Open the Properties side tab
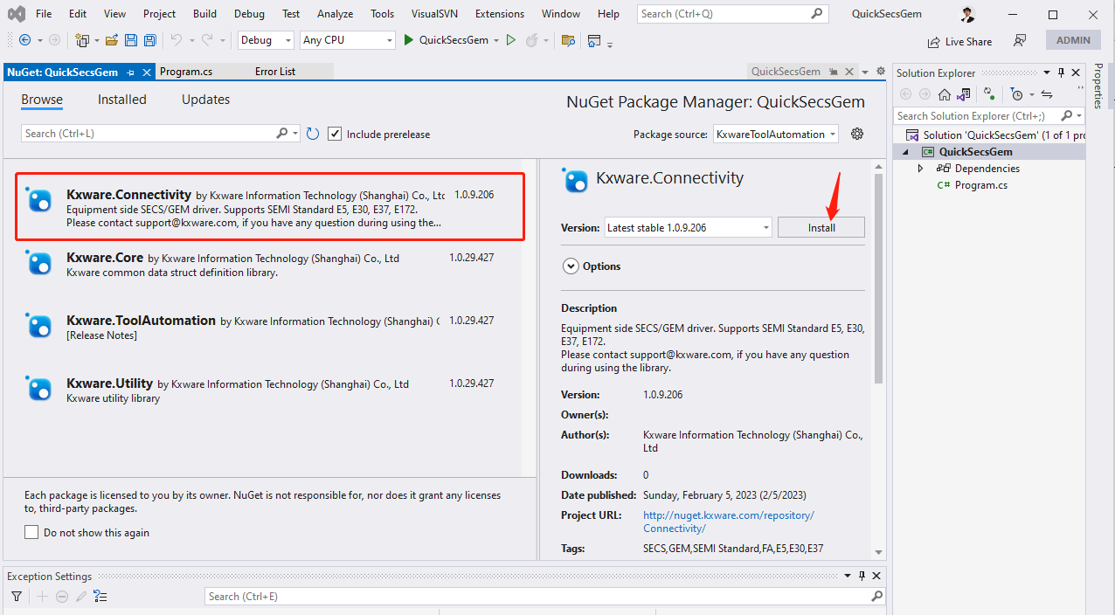The height and width of the screenshot is (615, 1115). tap(1098, 86)
